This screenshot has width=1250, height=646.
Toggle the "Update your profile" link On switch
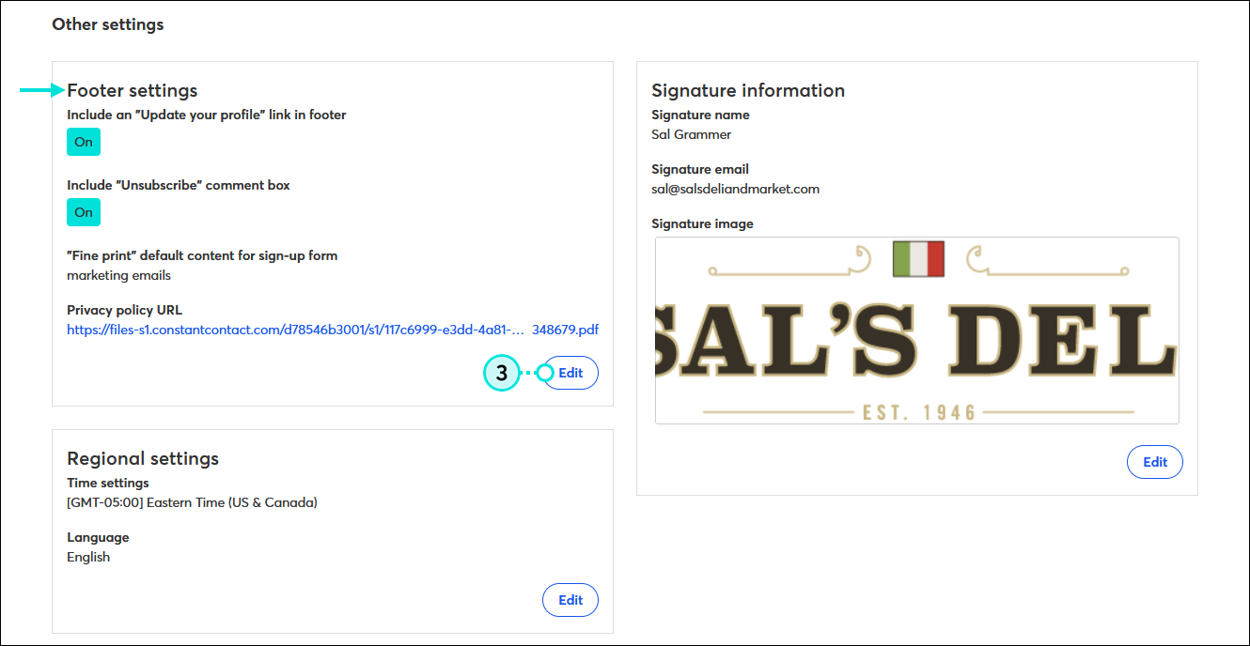click(84, 142)
